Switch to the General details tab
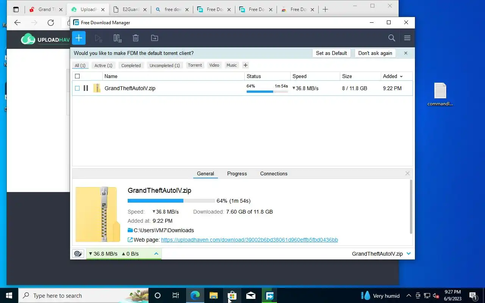Viewport: 485px width, 303px height. [x=205, y=173]
